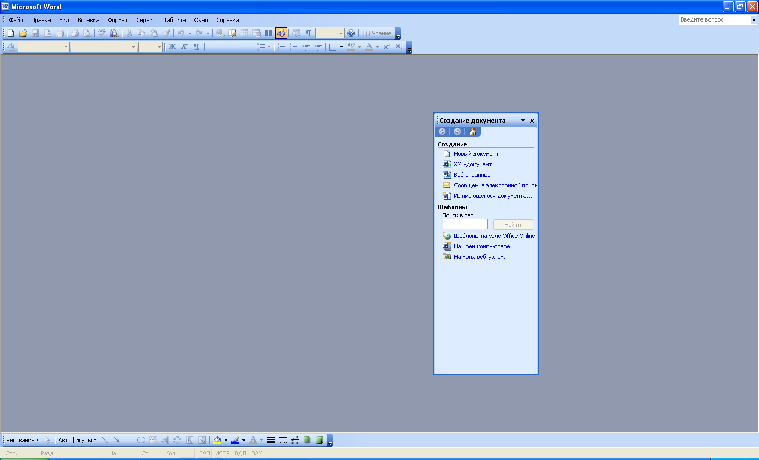Click the Copy icon in toolbar
This screenshot has height=460, width=759.
141,33
